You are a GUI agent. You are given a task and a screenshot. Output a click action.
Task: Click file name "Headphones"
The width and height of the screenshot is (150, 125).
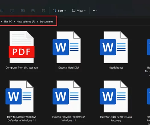[116, 68]
